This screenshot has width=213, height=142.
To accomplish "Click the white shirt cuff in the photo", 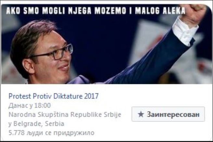I will (x=185, y=32).
